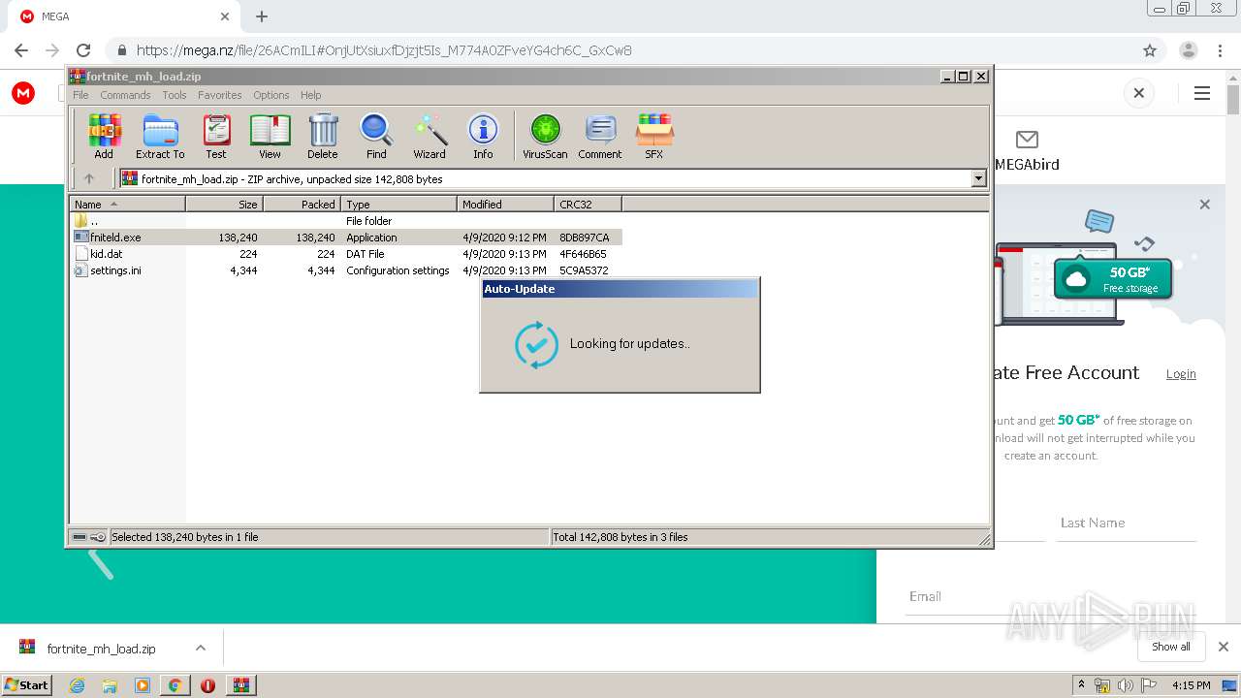Image resolution: width=1241 pixels, height=698 pixels.
Task: Click the Extract To toolbar icon
Action: click(x=160, y=136)
